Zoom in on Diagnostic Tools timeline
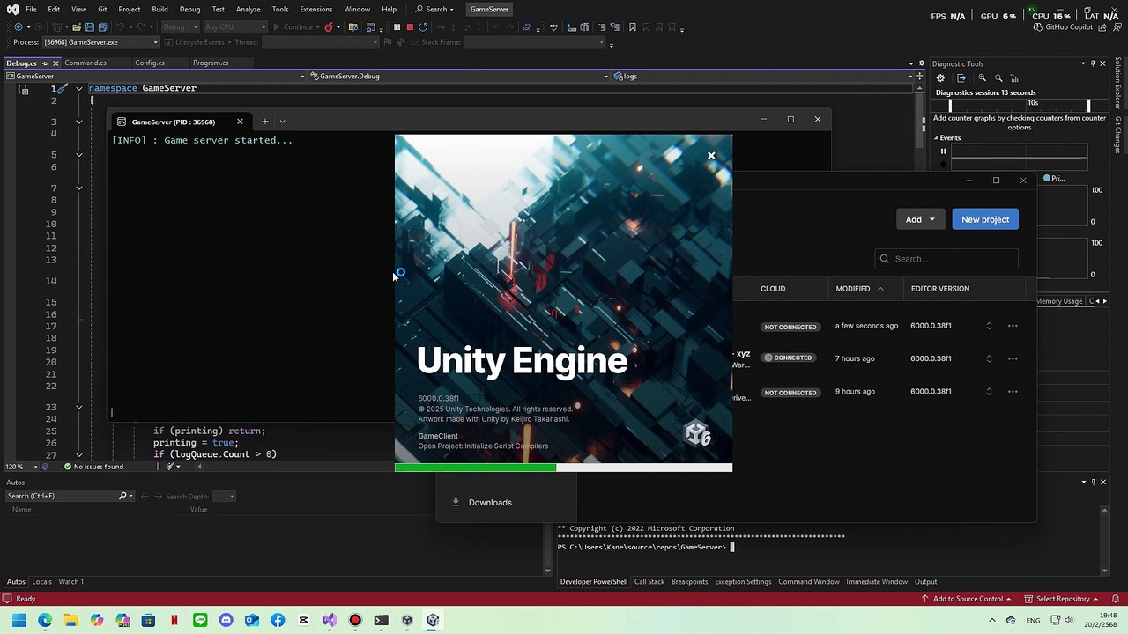This screenshot has height=634, width=1128. pos(982,78)
